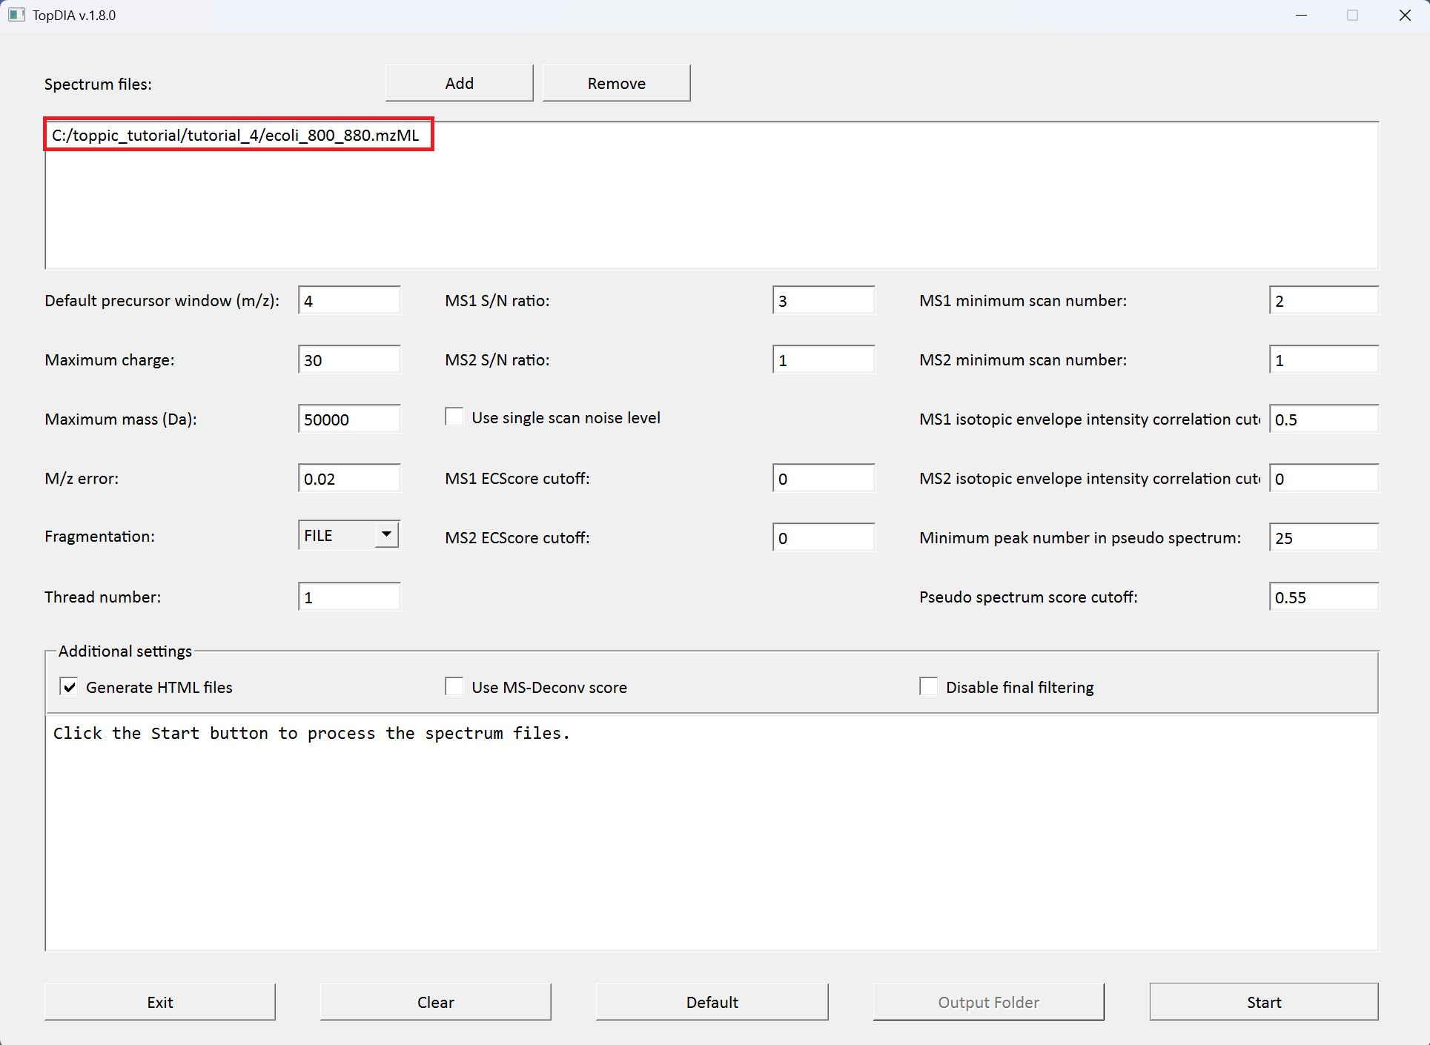1430x1045 pixels.
Task: Minimize the TopDIA window
Action: point(1301,15)
